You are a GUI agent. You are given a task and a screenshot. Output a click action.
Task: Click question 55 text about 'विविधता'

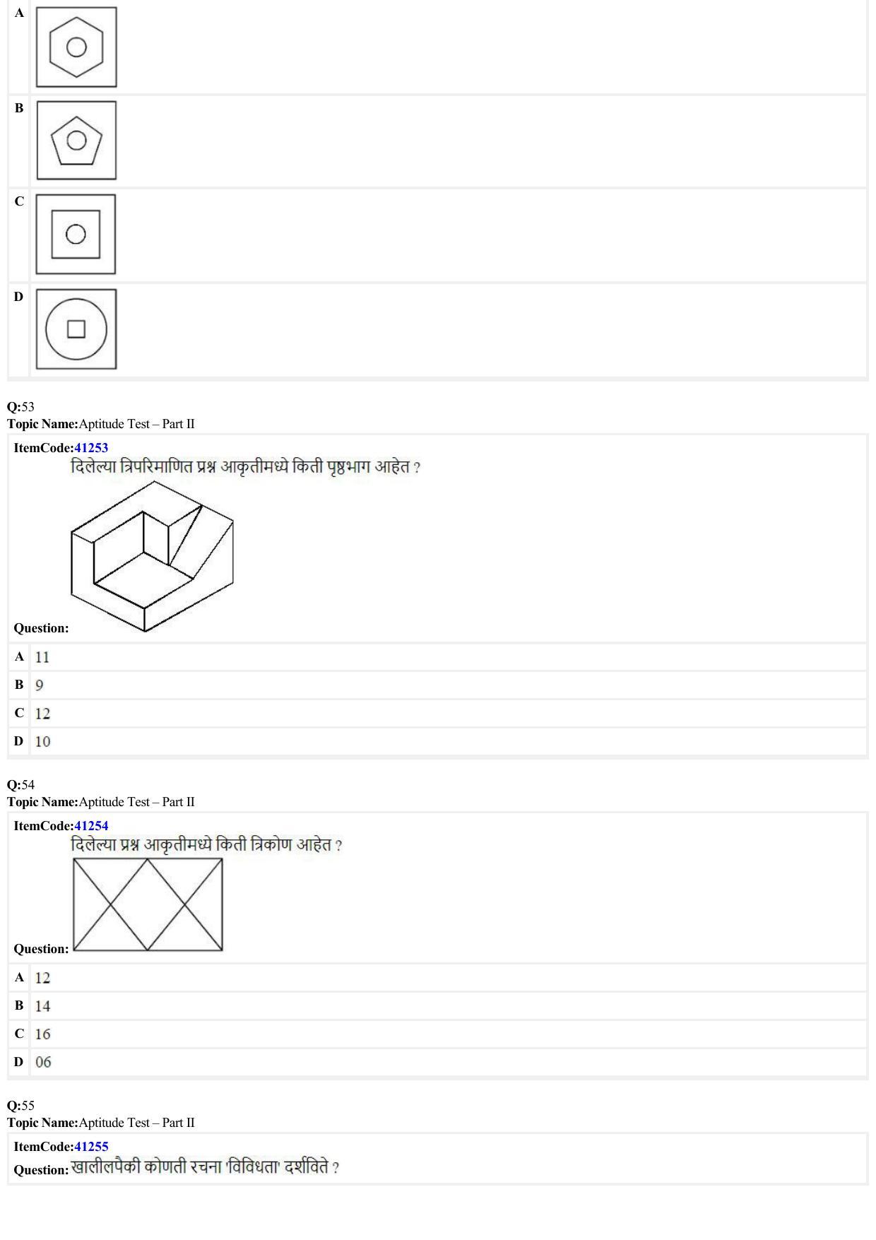point(205,1167)
